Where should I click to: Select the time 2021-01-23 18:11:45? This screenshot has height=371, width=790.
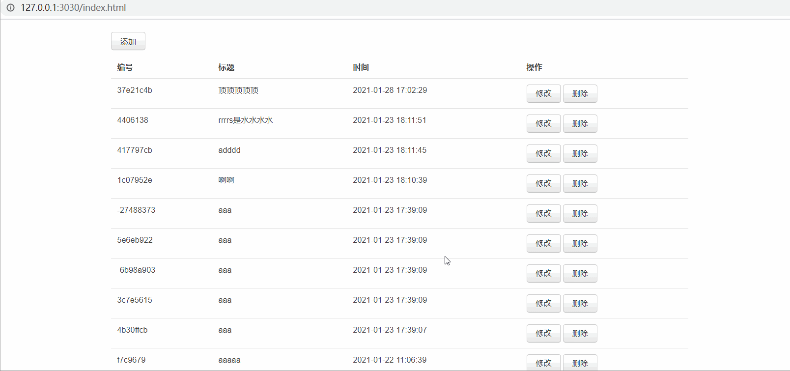(x=390, y=150)
